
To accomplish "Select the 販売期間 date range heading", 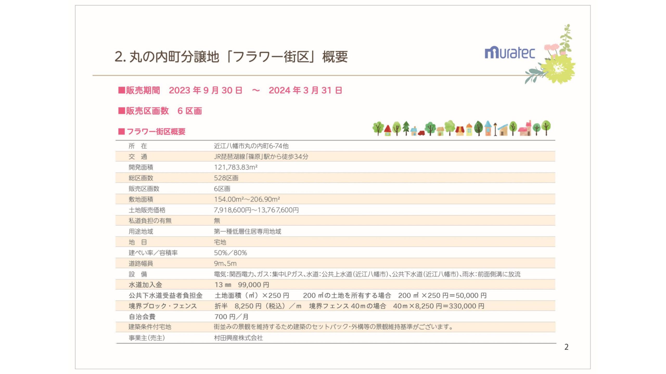I will pyautogui.click(x=230, y=90).
